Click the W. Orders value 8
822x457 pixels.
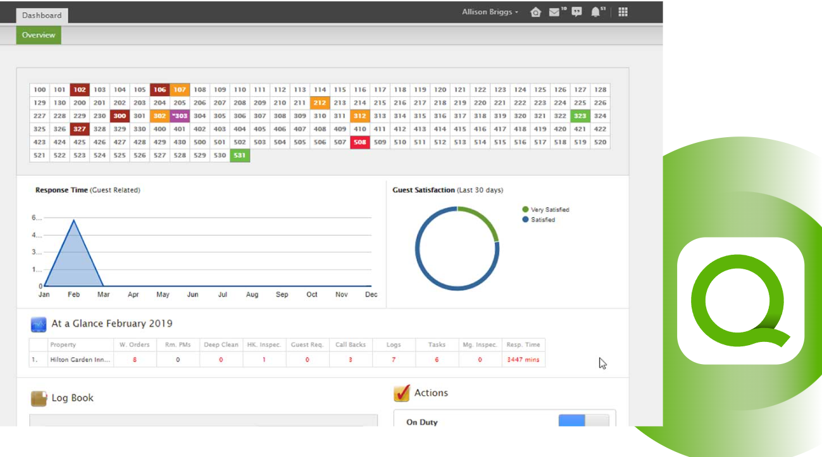pyautogui.click(x=135, y=360)
